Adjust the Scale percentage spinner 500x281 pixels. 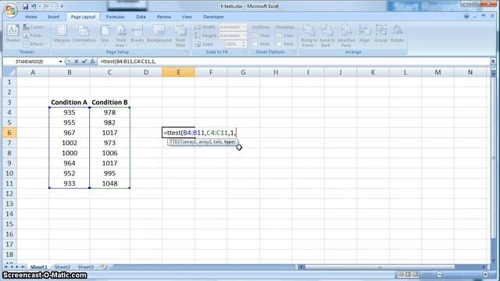coord(244,44)
